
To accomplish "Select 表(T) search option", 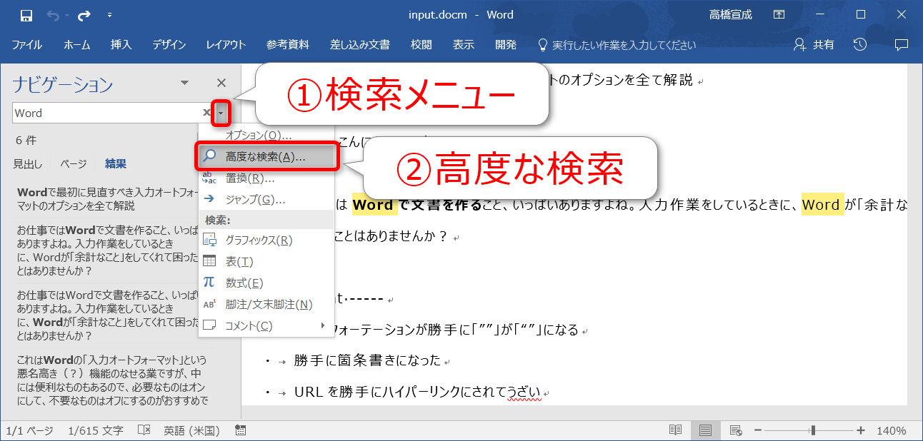I will click(266, 262).
